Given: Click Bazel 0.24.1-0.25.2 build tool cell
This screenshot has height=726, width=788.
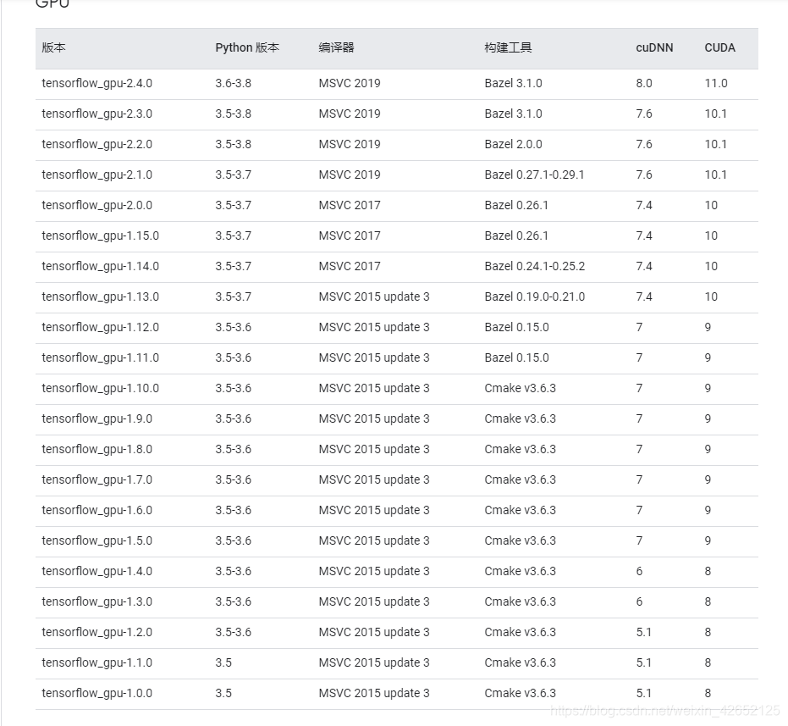Looking at the screenshot, I should [x=535, y=266].
